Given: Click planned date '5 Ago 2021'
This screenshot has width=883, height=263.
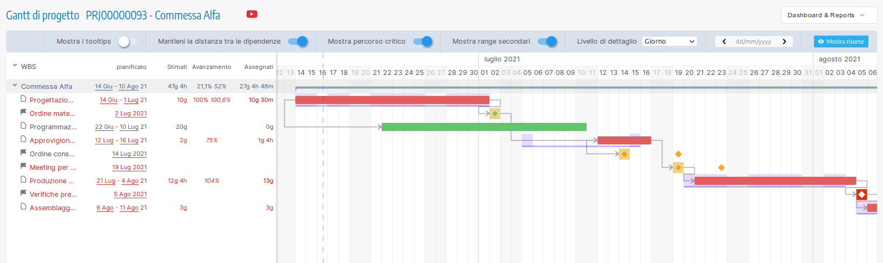Looking at the screenshot, I should pos(130,195).
